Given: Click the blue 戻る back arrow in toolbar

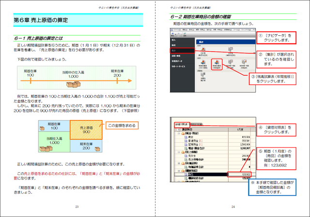Looking at the screenshot, I should coord(172,34).
